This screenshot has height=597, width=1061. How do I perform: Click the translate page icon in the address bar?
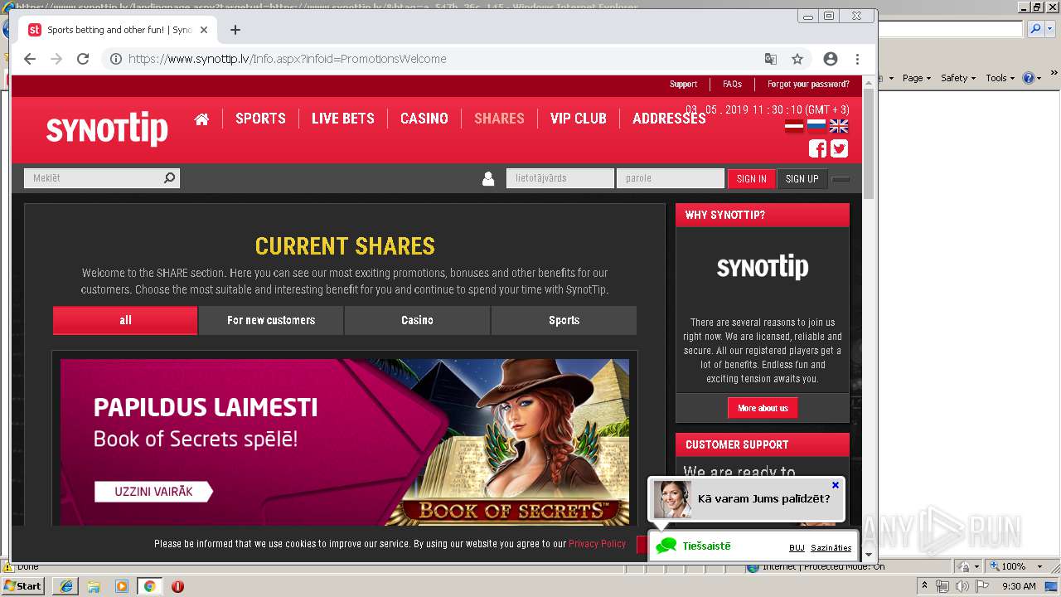(x=771, y=59)
